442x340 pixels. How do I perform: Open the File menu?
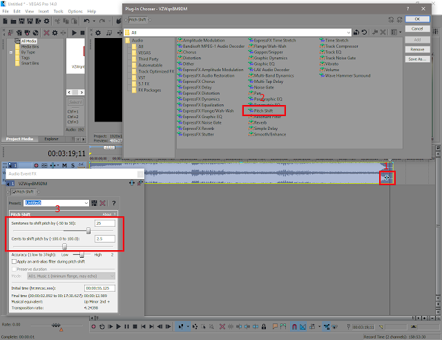(x=6, y=11)
